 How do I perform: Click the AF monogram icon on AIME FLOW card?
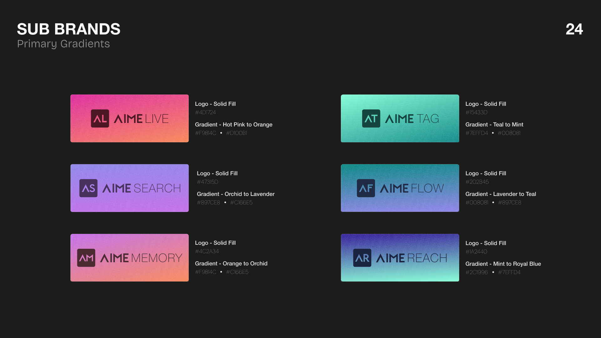366,188
